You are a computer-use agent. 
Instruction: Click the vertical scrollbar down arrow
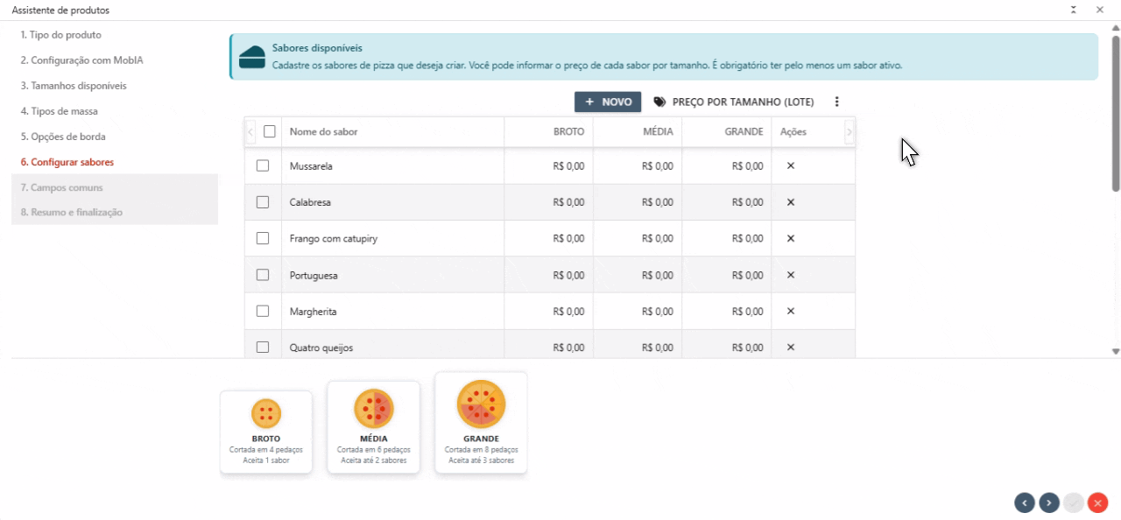(1115, 351)
